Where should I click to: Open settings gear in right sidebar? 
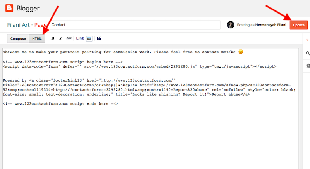pyautogui.click(x=308, y=66)
